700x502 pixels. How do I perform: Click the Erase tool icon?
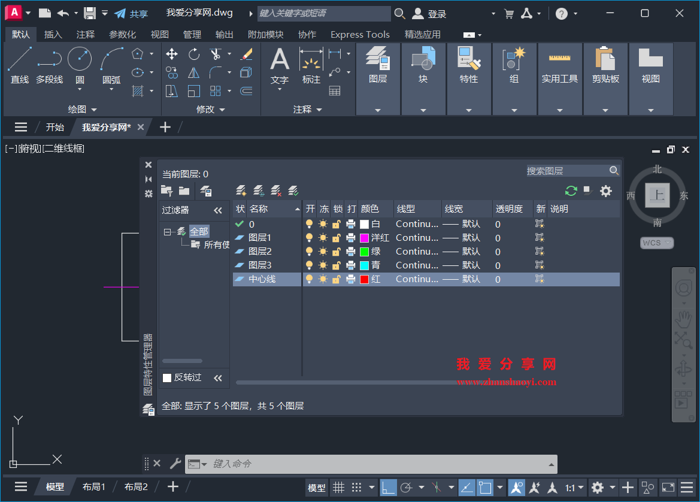(247, 55)
